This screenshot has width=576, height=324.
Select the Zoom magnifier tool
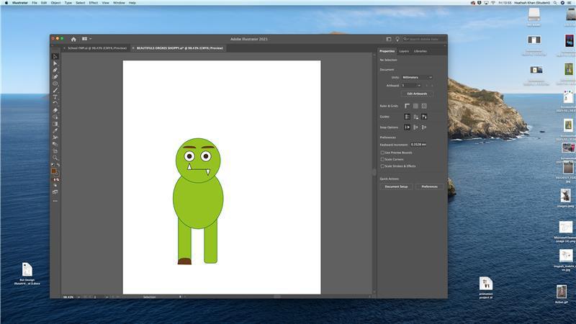(55, 158)
